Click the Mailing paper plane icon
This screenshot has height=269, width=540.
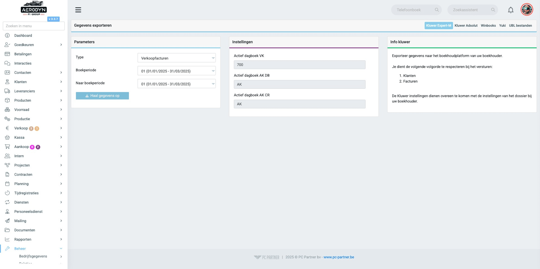coord(7,221)
